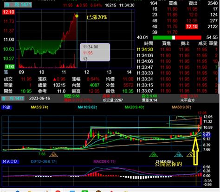
Task: Click the 買進 column header in order book
Action: click(x=173, y=3)
